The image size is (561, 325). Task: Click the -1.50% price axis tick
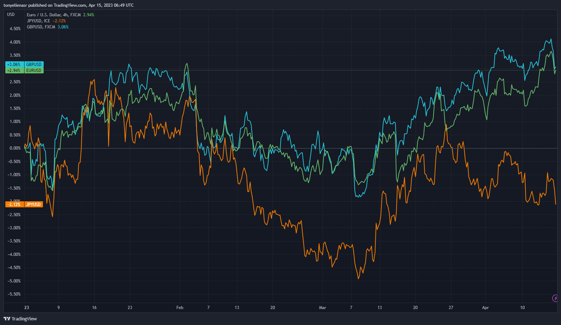point(14,188)
